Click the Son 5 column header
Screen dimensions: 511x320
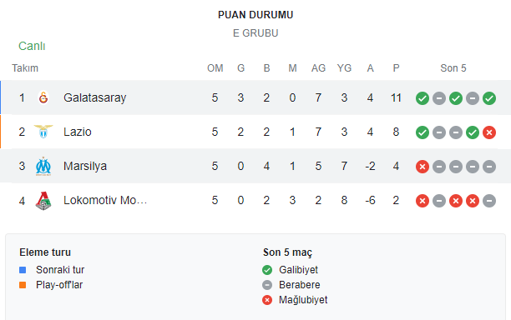click(x=453, y=68)
